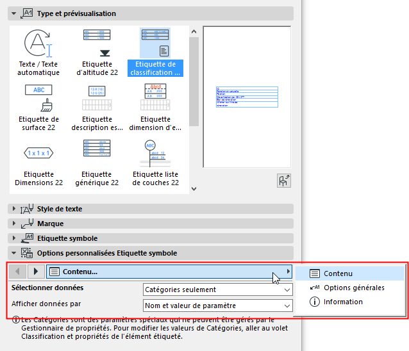Open the Afficher données par dropdown
Viewport: 409px width, 351px height.
(218, 306)
